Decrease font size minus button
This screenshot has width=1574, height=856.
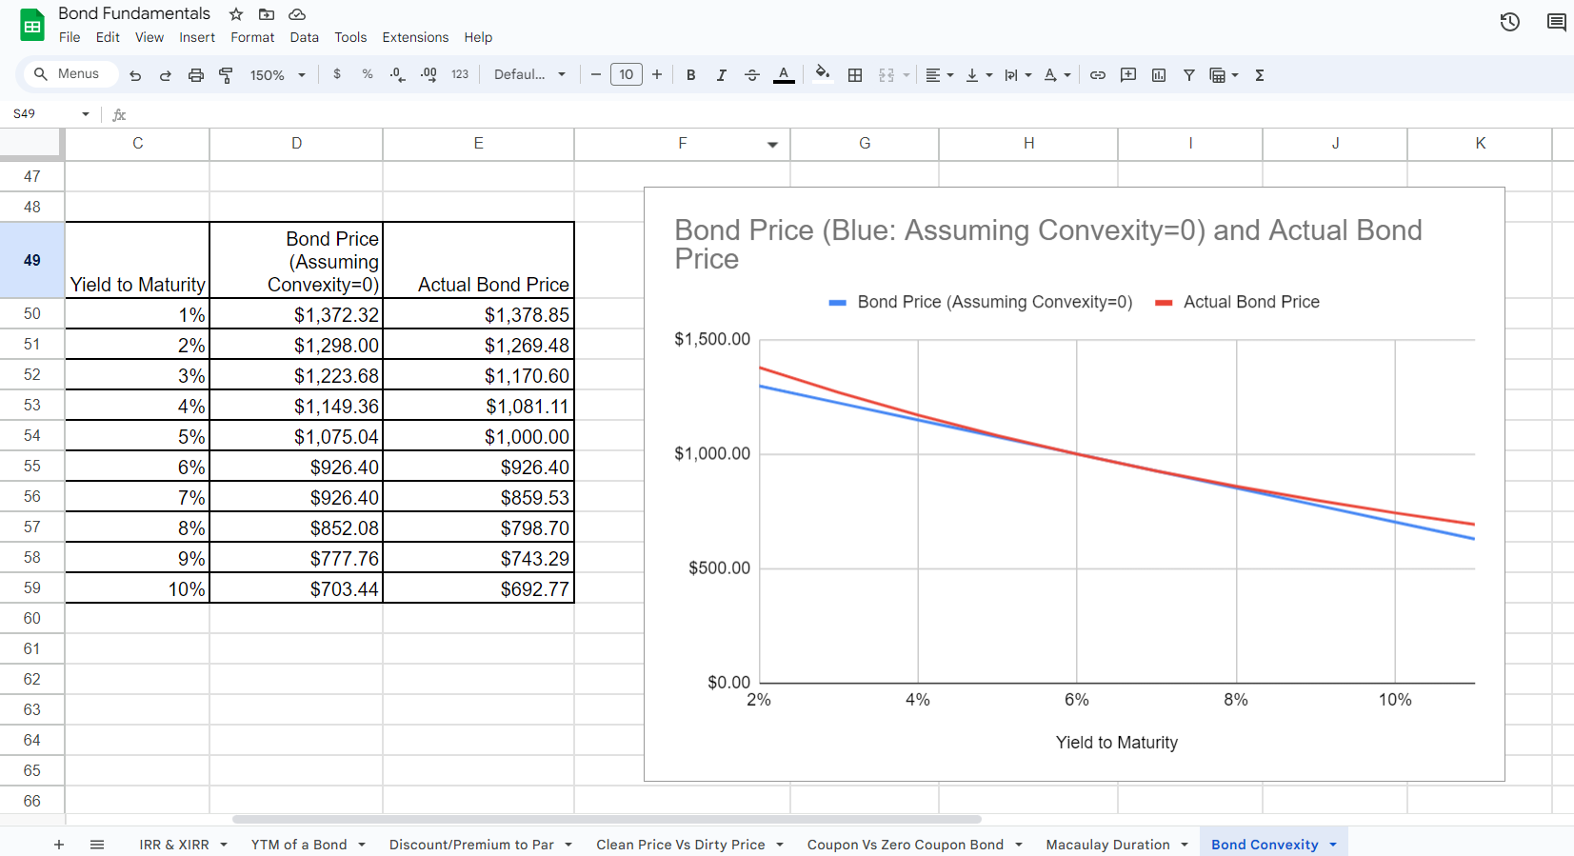click(596, 74)
